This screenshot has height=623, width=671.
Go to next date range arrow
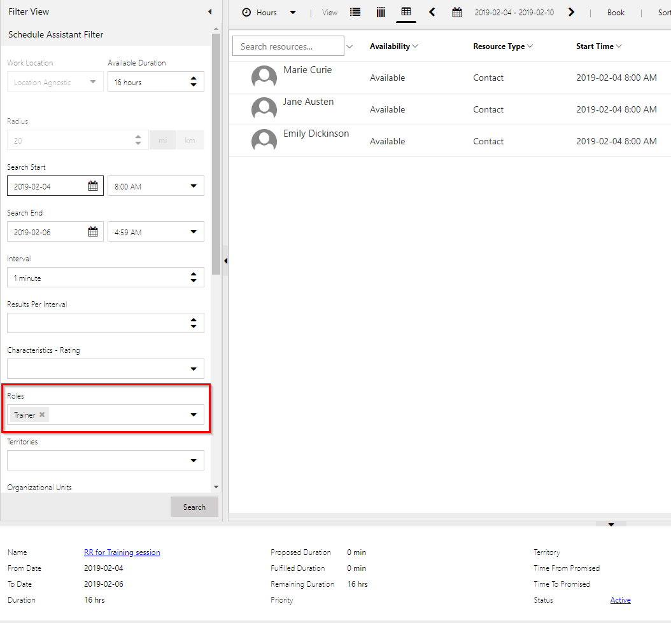(572, 12)
